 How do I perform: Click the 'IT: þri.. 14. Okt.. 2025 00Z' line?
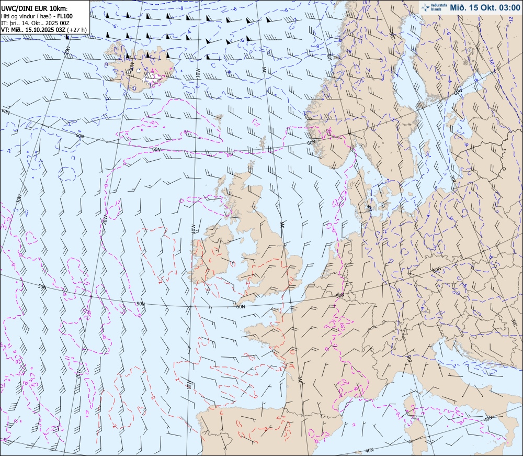pos(35,23)
